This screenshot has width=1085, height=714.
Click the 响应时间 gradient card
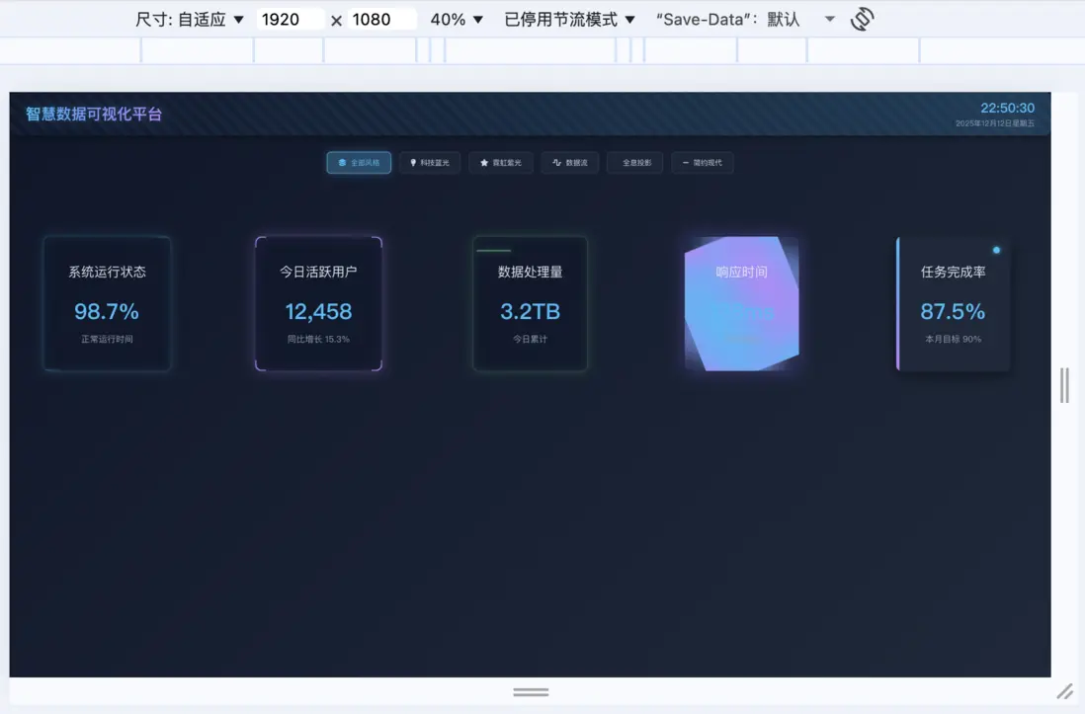coord(742,304)
